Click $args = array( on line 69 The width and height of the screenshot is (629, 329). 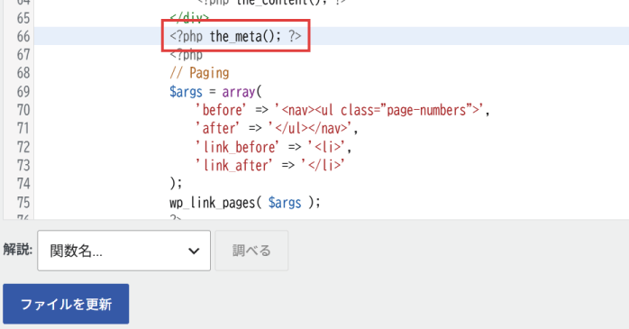(215, 91)
